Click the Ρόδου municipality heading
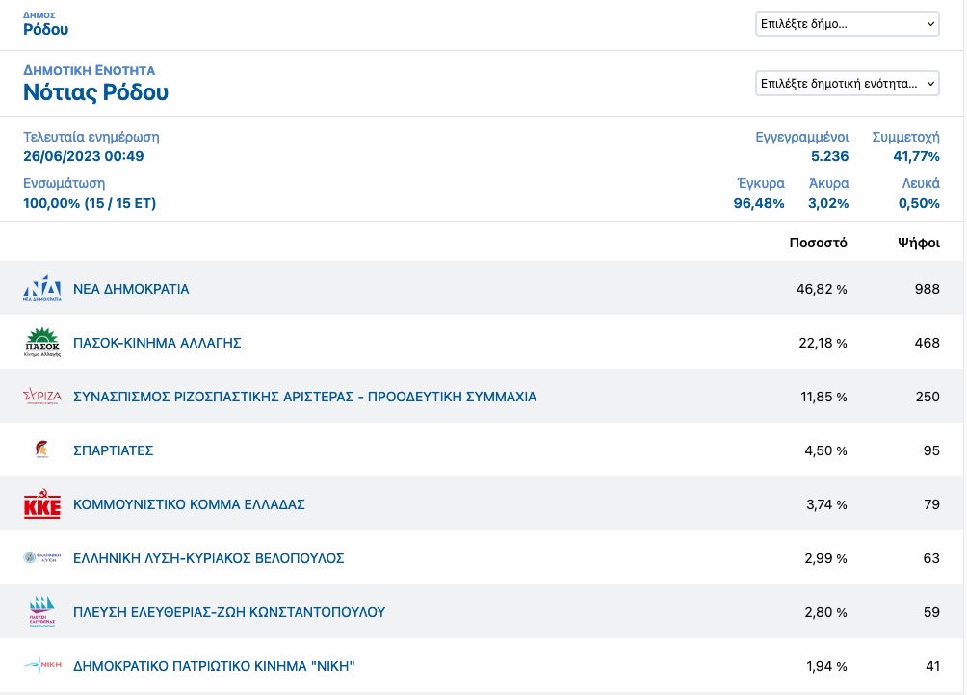 (x=45, y=29)
